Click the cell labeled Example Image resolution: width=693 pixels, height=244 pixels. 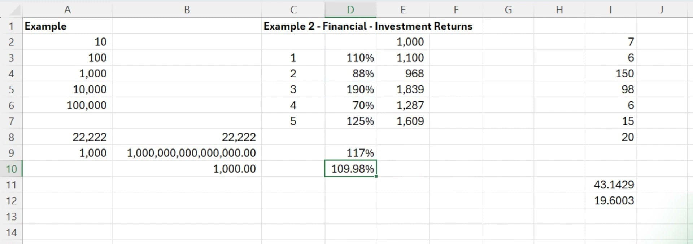67,26
